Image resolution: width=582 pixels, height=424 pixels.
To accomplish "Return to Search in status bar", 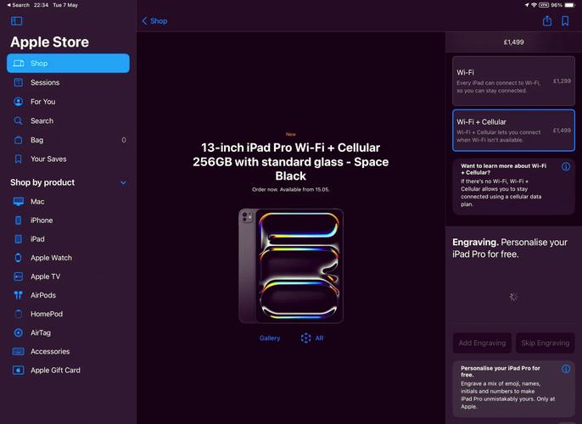I will [x=18, y=5].
